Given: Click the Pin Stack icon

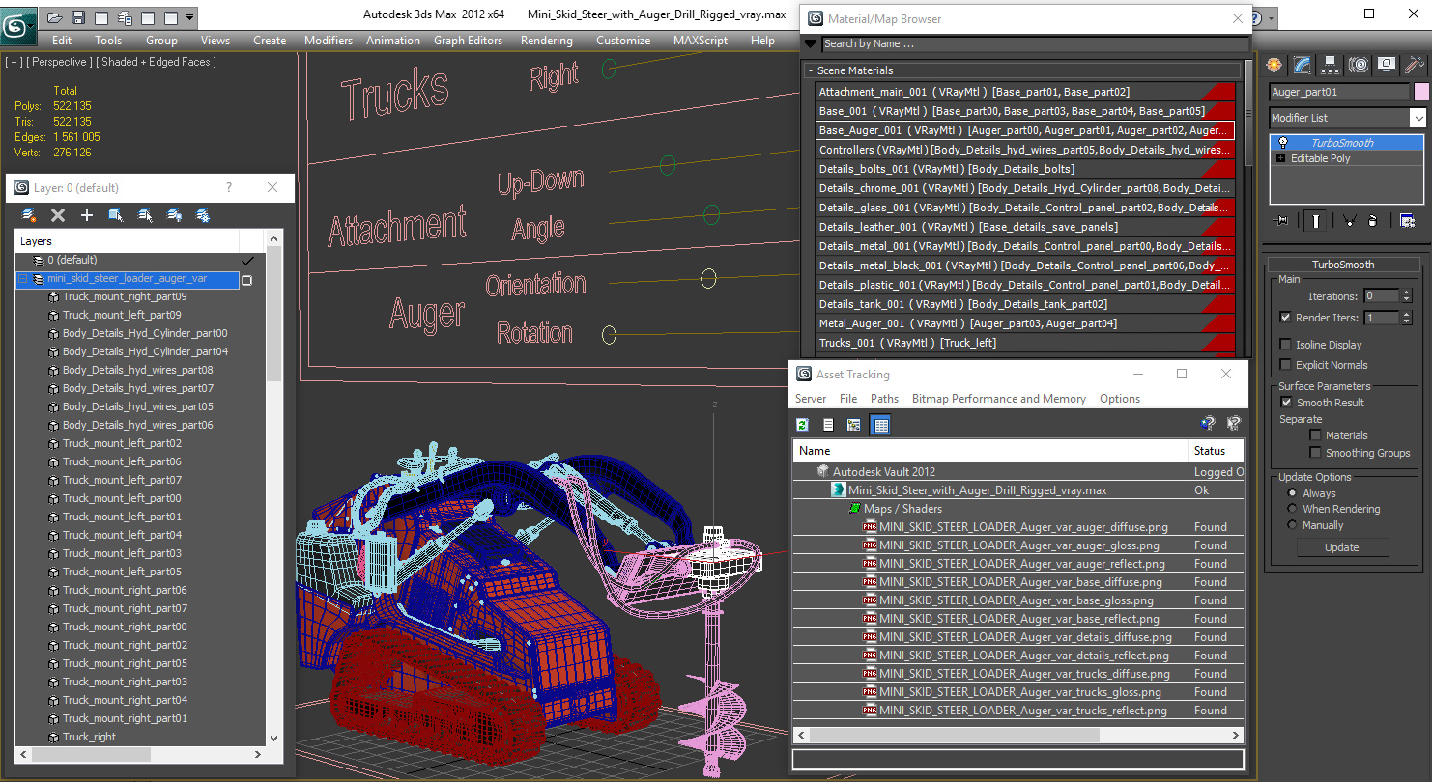Looking at the screenshot, I should (1282, 221).
